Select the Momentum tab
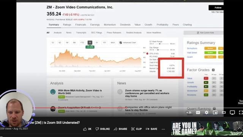 tap(110, 25)
